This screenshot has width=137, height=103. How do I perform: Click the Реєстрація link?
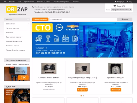[x=119, y=2]
